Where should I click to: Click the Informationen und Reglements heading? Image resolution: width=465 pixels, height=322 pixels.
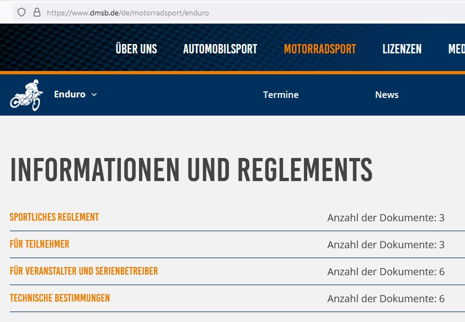point(191,170)
